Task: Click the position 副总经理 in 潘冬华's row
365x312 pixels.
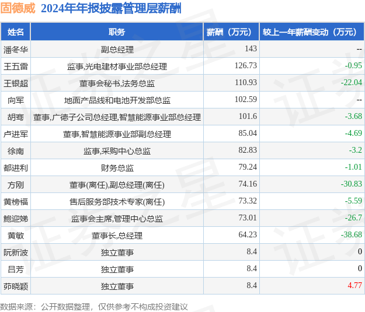Action: pos(117,50)
